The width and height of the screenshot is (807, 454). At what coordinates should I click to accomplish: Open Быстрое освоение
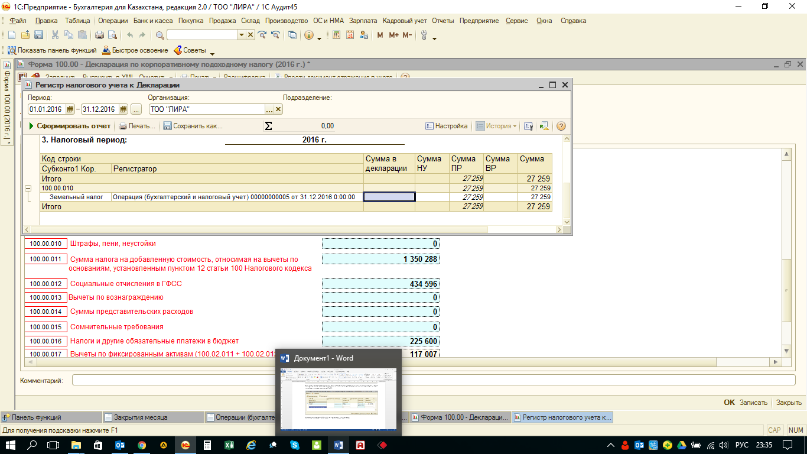[135, 50]
